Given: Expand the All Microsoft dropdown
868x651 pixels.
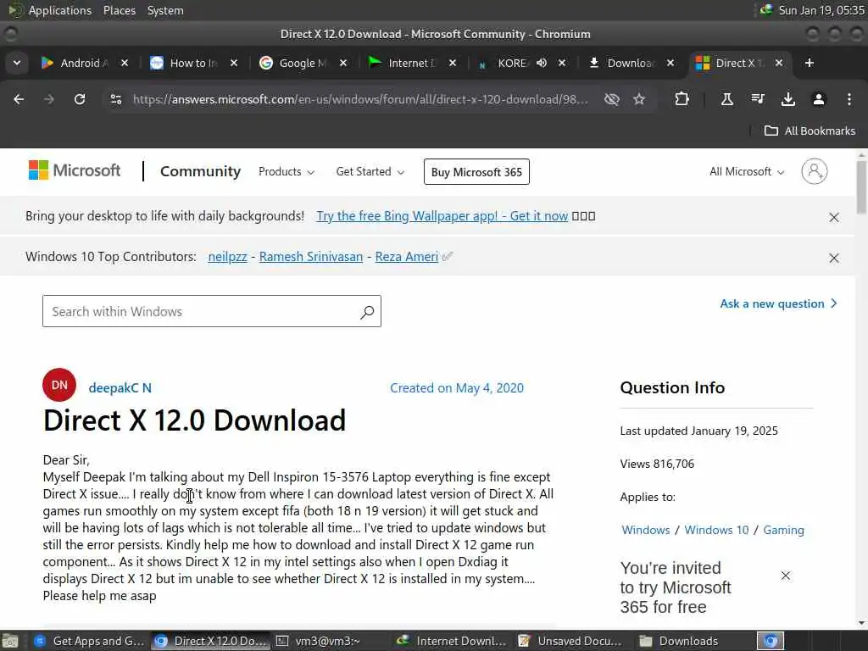Looking at the screenshot, I should tap(747, 171).
